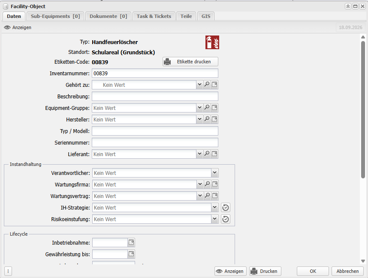
Task: Click the search magnifier beside Gehört zu
Action: (207, 85)
